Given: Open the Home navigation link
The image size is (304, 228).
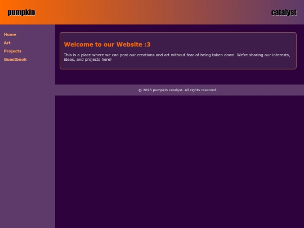Looking at the screenshot, I should [10, 34].
